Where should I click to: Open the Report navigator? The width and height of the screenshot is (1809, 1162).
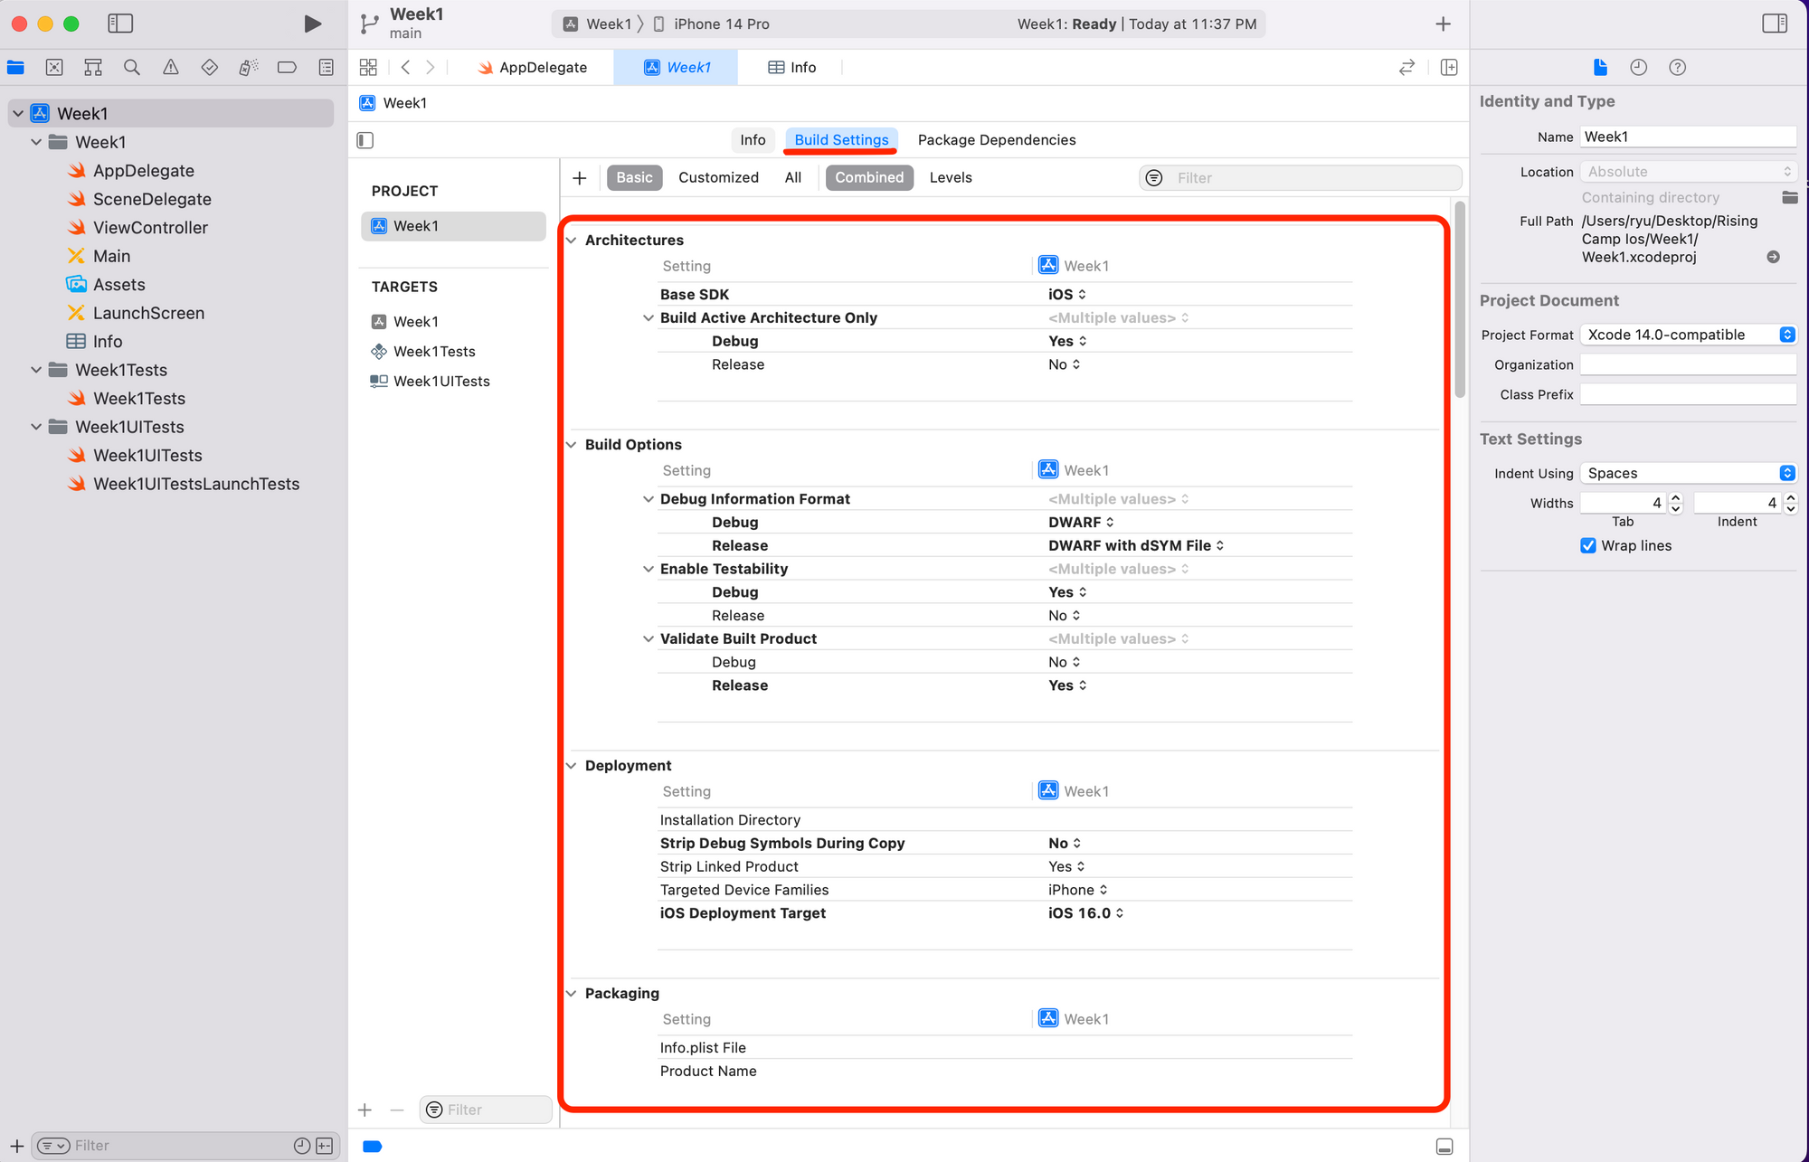pos(327,67)
